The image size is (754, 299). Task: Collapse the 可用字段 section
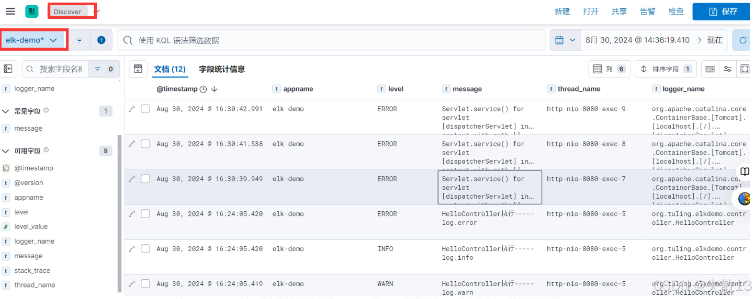click(x=6, y=151)
